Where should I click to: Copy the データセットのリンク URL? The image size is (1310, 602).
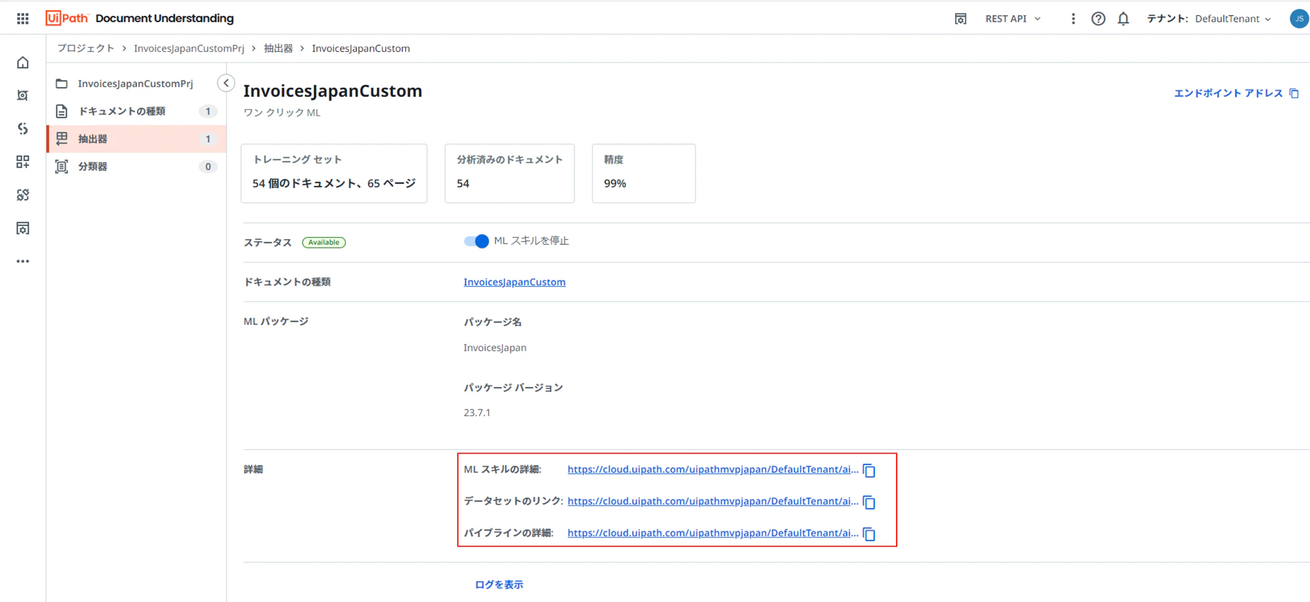(x=869, y=502)
